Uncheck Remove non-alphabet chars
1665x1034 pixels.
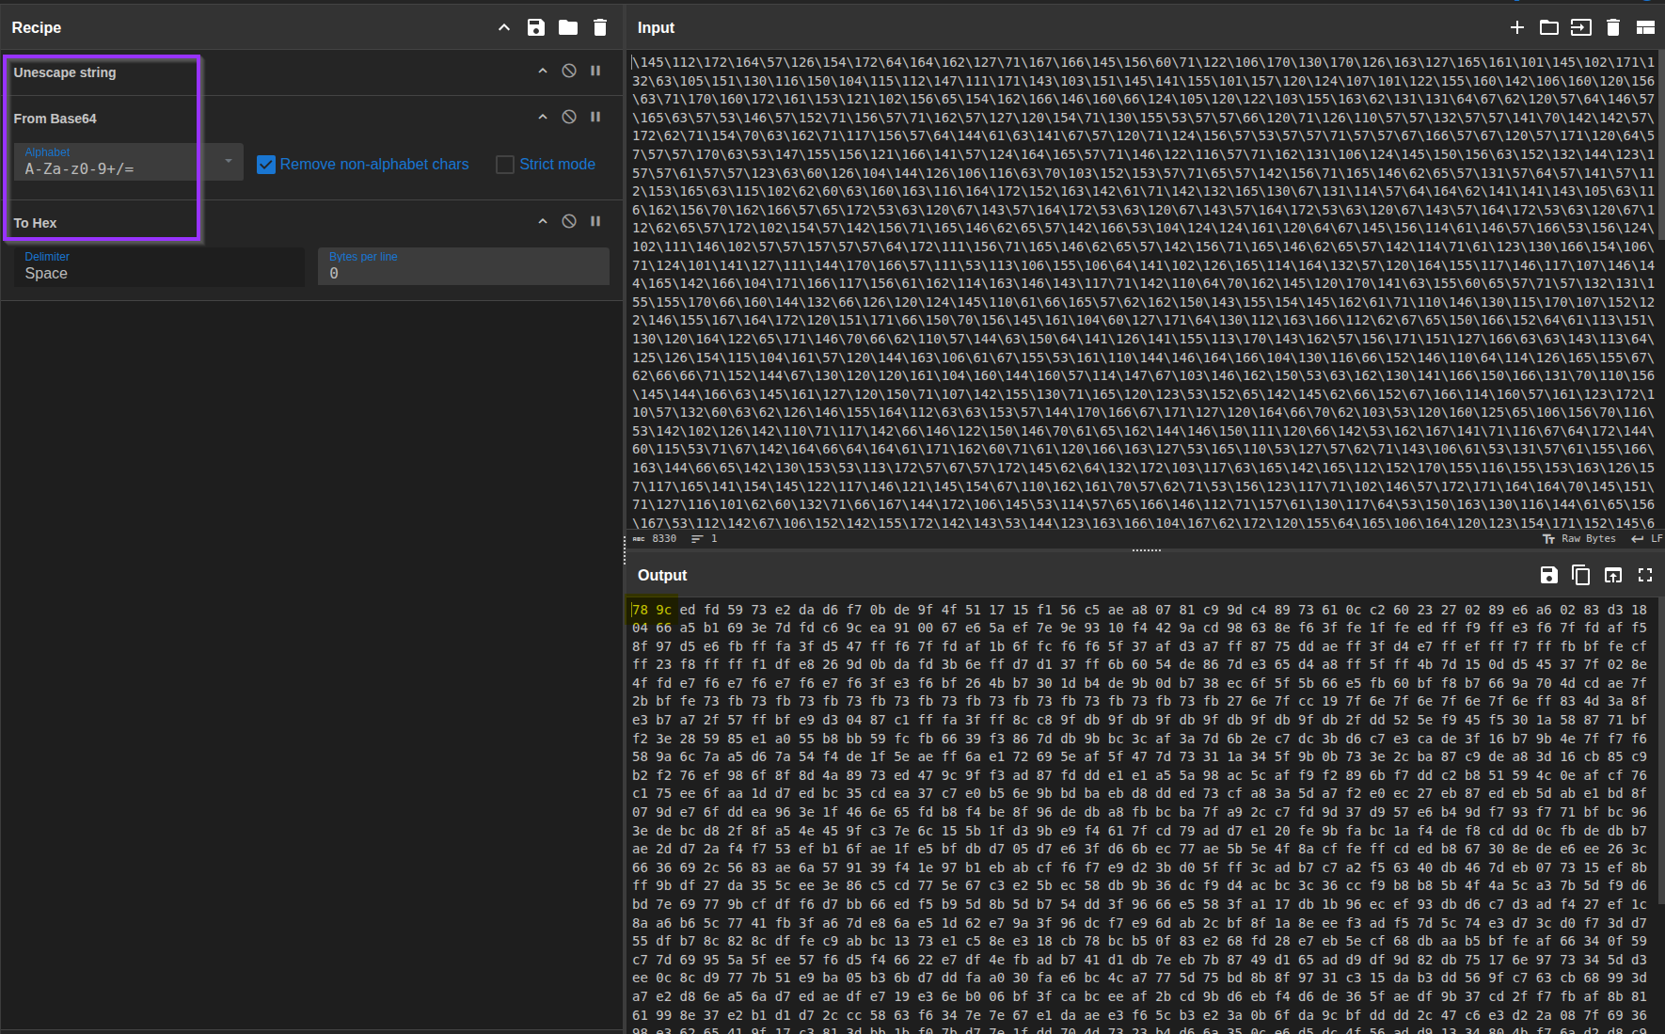266,164
